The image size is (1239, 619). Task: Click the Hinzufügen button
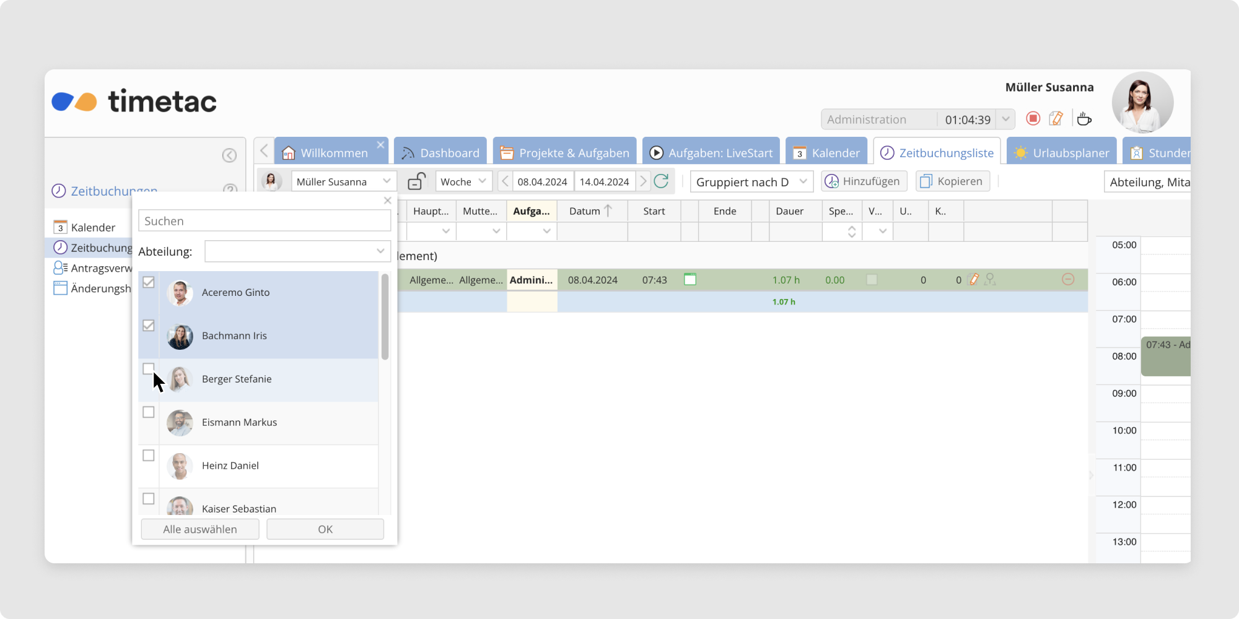[864, 181]
